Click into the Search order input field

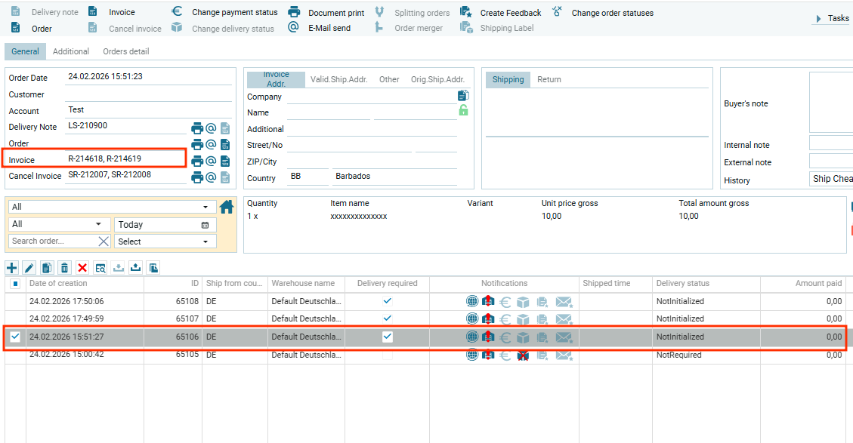click(53, 241)
